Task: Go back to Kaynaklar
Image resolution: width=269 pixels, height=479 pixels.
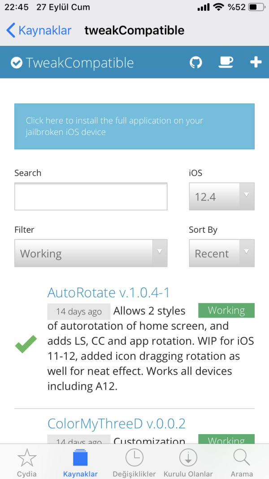Action: click(x=39, y=30)
